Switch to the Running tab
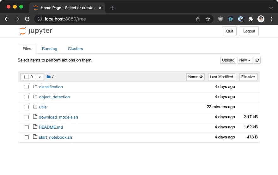Screen dimensions: 278x175 (50, 49)
